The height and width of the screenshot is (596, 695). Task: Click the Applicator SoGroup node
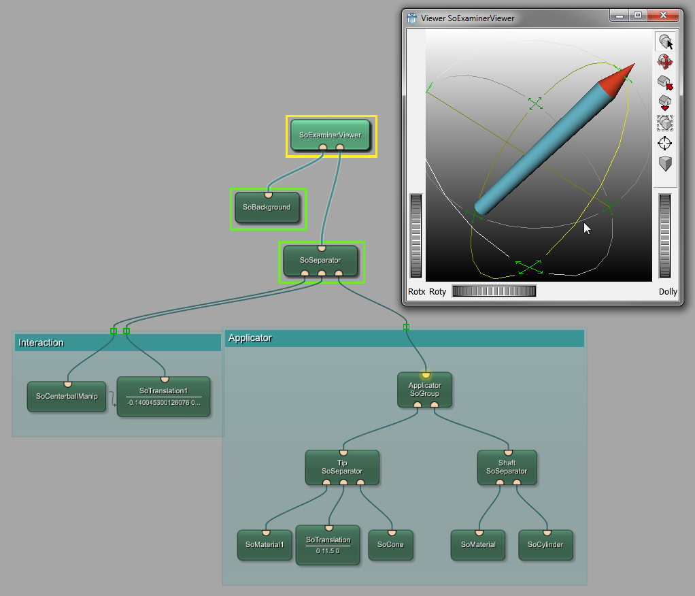[424, 390]
